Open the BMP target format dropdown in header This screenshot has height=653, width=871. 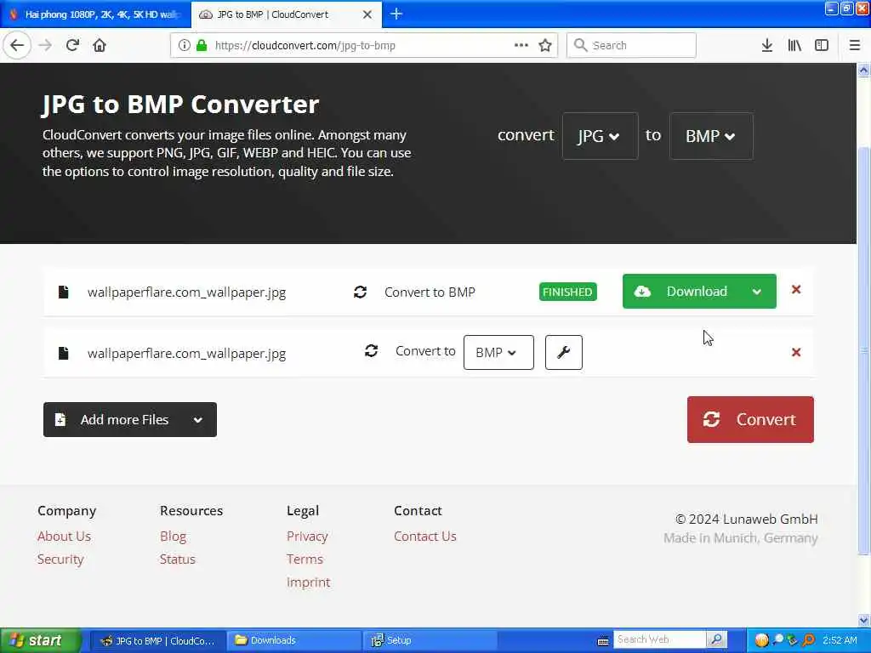[711, 136]
